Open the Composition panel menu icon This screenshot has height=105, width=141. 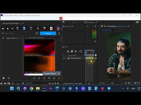click(x=128, y=26)
